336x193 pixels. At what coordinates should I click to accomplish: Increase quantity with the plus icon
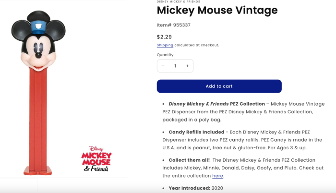pyautogui.click(x=187, y=66)
